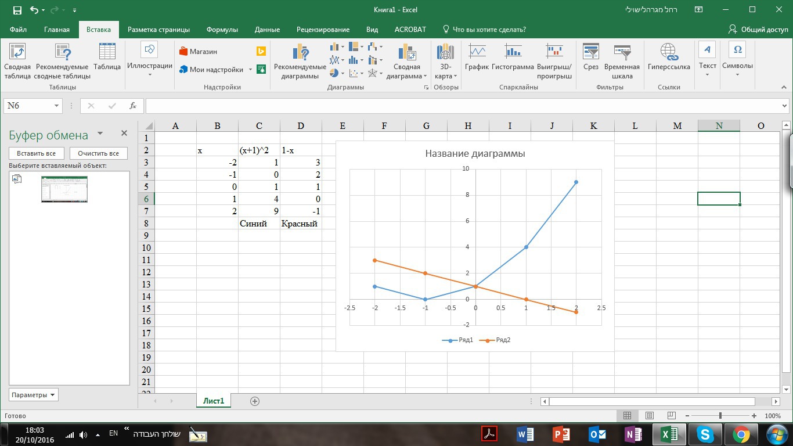
Task: Insert a Временная шкала timeline filter
Action: tap(622, 62)
